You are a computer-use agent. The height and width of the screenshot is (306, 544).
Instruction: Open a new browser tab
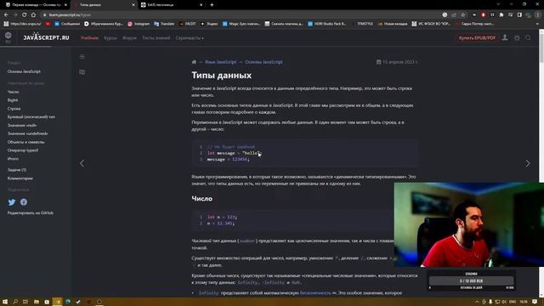pos(212,5)
